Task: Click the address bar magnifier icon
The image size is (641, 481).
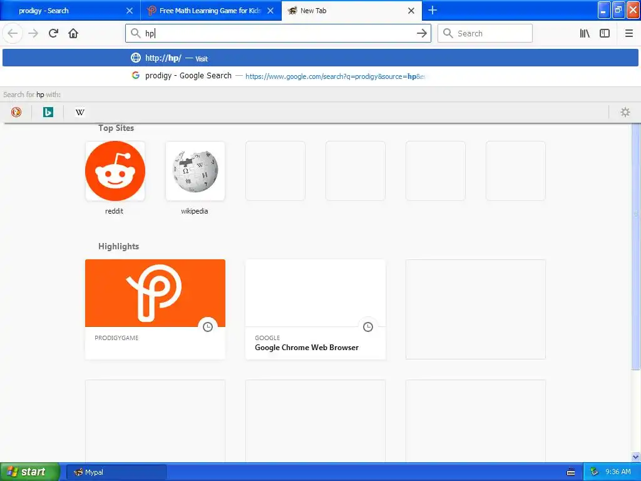Action: click(x=135, y=33)
